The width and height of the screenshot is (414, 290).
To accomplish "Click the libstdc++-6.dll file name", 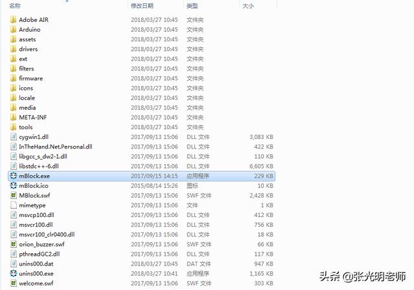I will pos(39,166).
